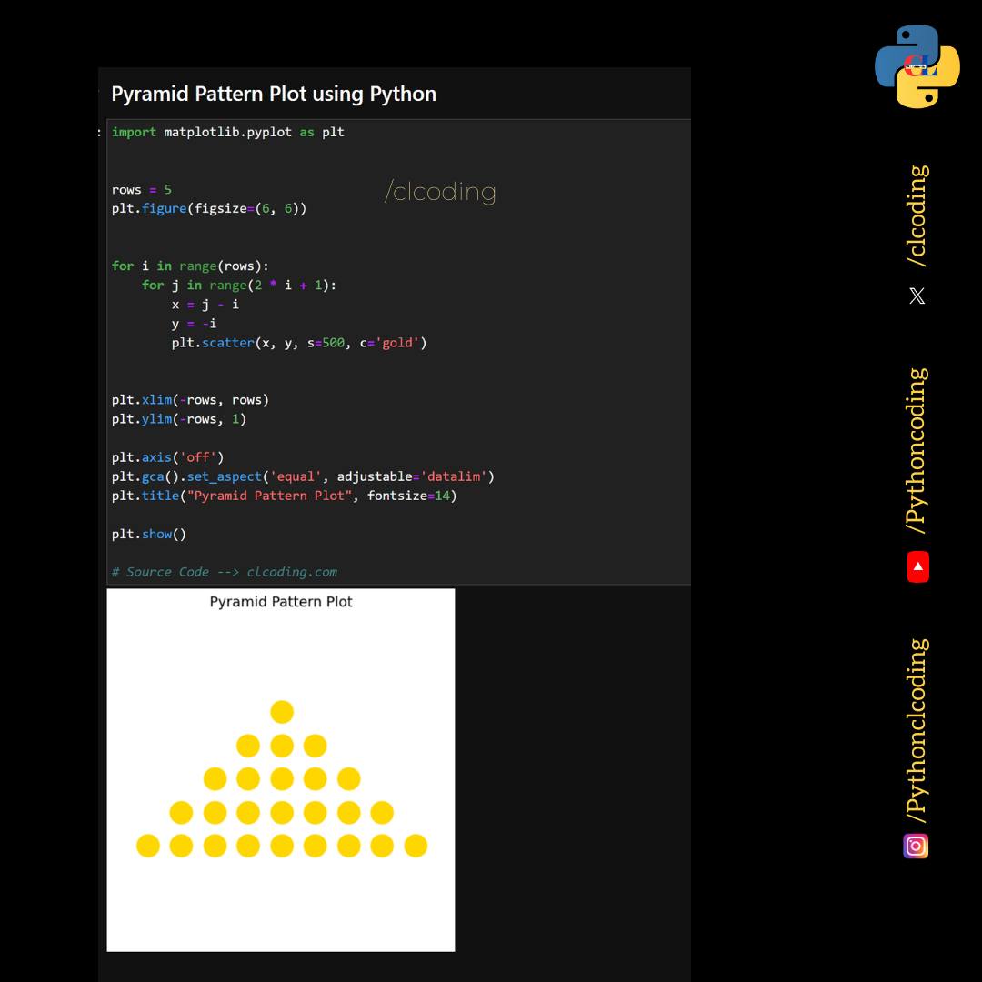Click the /clcoding watermark in the code
The image size is (982, 982).
click(x=440, y=192)
